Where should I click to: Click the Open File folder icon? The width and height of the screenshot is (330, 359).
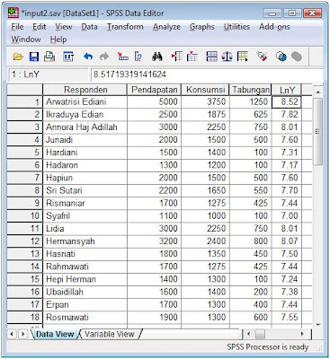pyautogui.click(x=18, y=57)
